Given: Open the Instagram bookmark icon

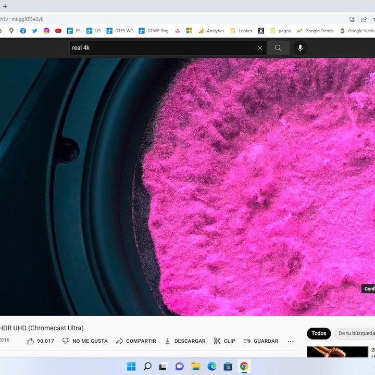Looking at the screenshot, I should pyautogui.click(x=46, y=31).
